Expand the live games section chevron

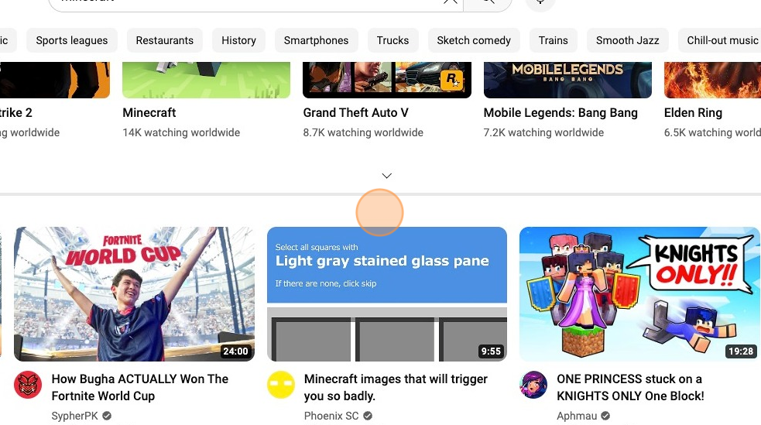[387, 176]
